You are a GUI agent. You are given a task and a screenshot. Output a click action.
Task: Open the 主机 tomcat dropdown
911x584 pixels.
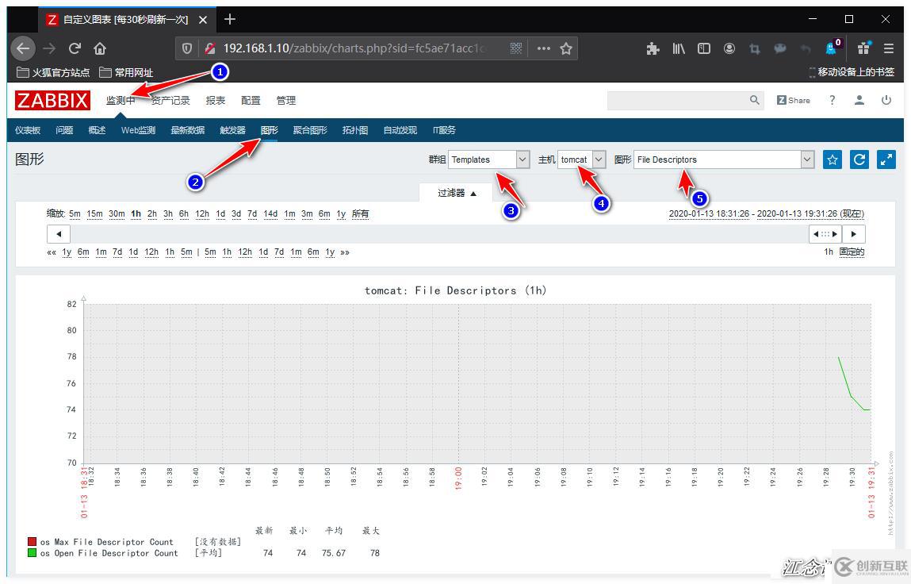point(582,159)
